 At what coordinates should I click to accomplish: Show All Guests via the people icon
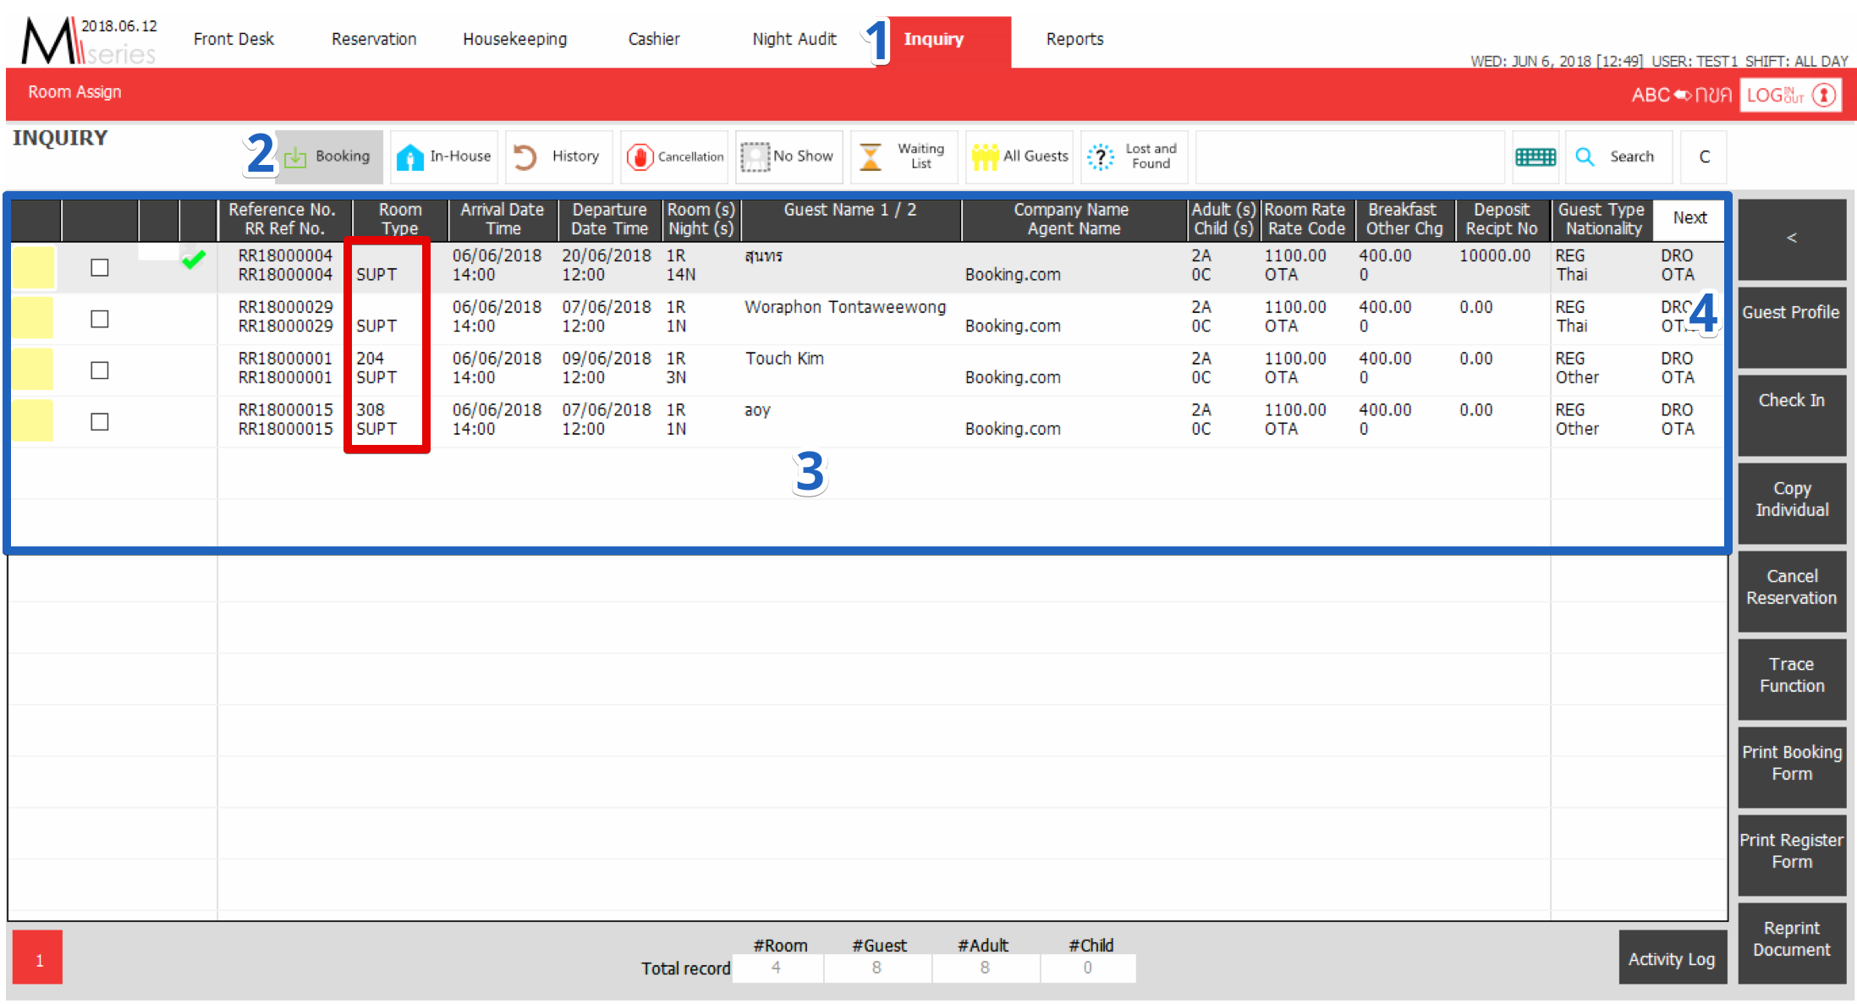985,157
